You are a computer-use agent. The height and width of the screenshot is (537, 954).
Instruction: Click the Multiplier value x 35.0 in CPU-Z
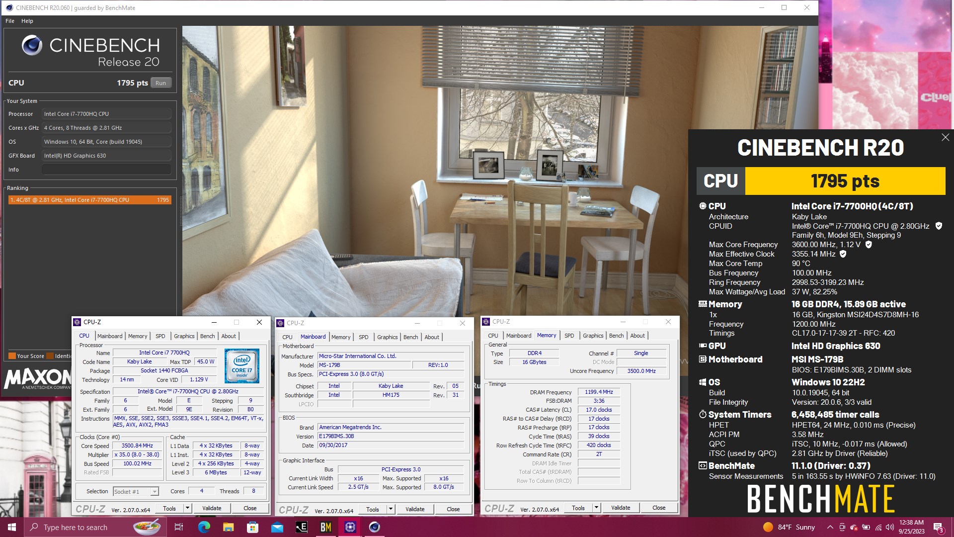137,455
